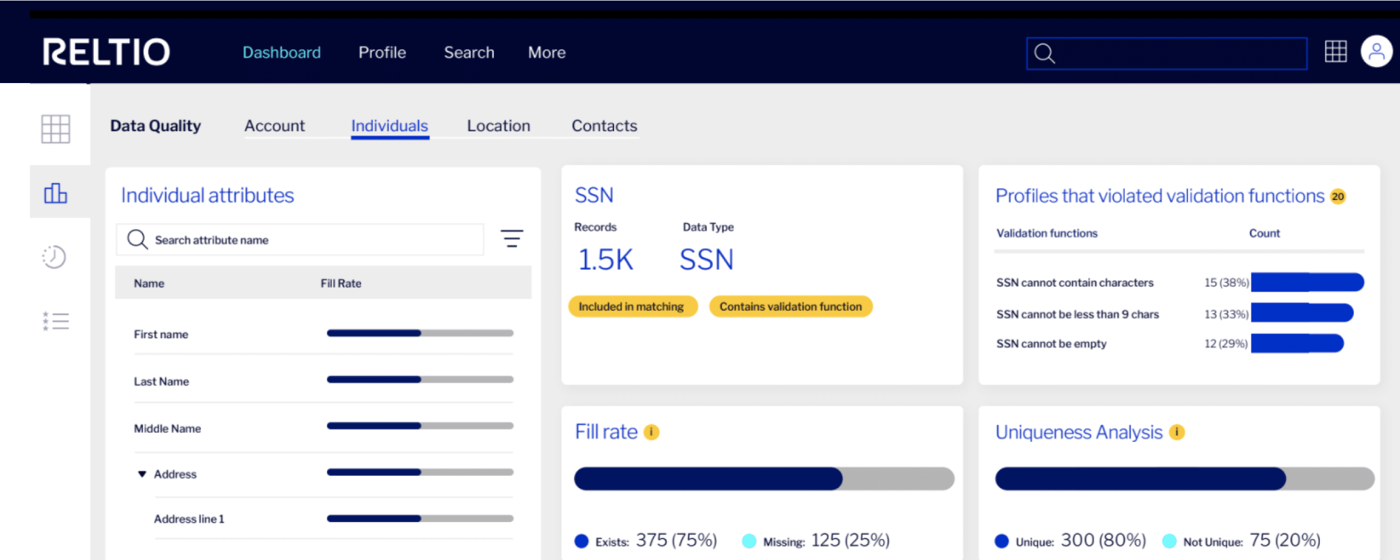Toggle the 'Included in matching' tag on SSN card
1400x560 pixels.
[632, 306]
